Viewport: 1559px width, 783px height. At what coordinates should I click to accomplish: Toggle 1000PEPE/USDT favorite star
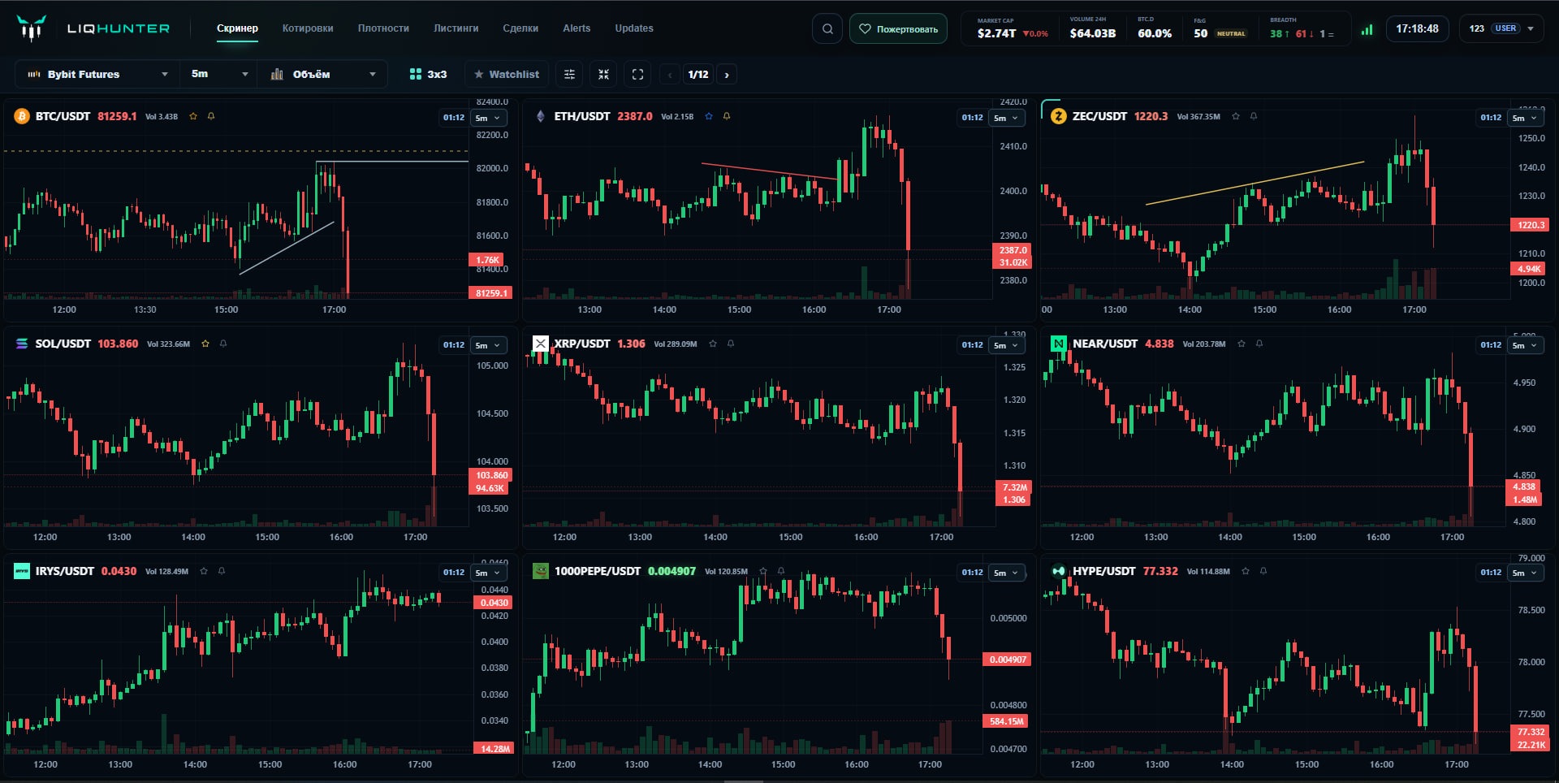pyautogui.click(x=763, y=571)
